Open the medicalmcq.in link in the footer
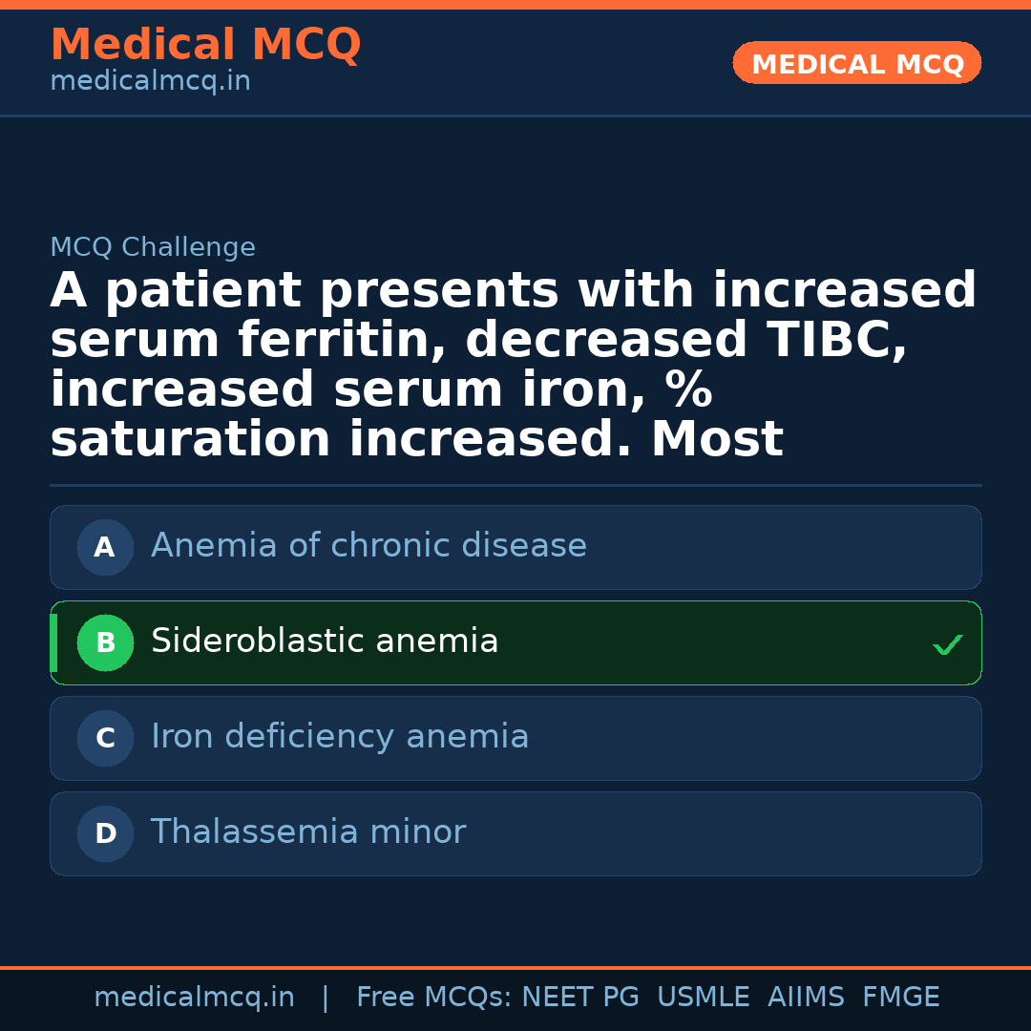 (194, 998)
